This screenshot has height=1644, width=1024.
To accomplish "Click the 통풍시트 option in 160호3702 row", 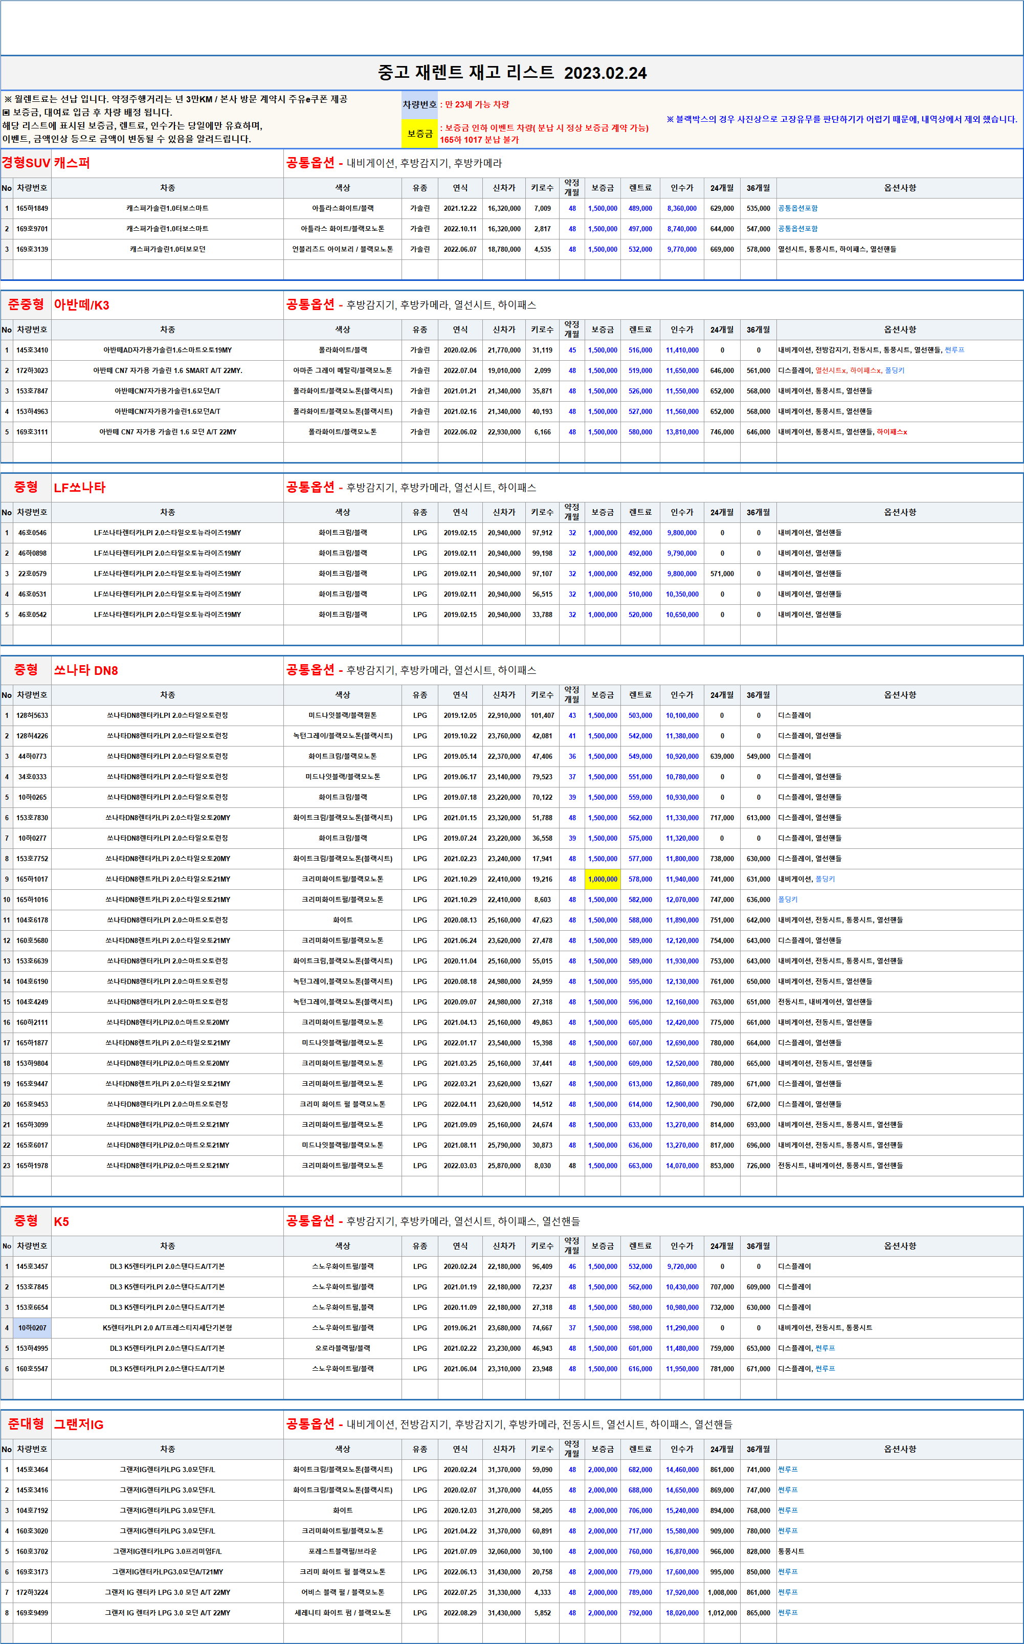I will point(791,1551).
